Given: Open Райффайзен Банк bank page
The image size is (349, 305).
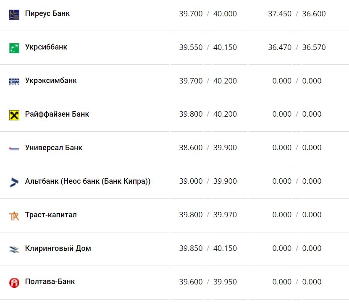Looking at the screenshot, I should [x=57, y=114].
